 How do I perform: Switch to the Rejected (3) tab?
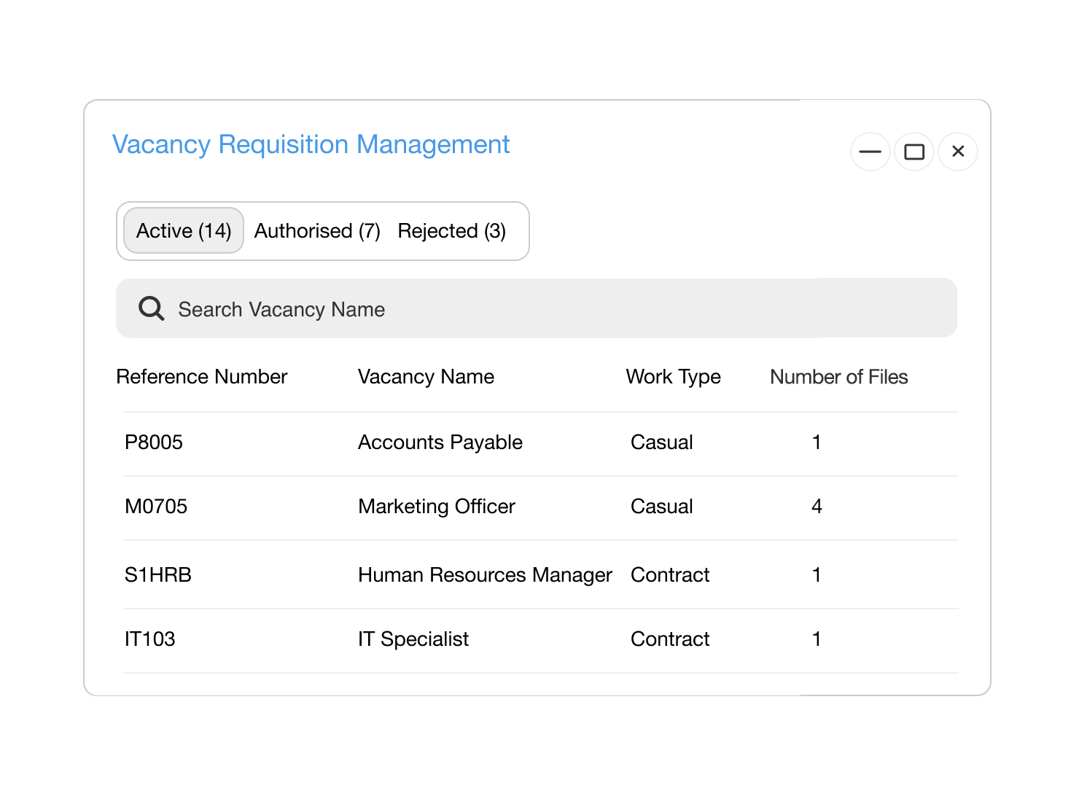pos(451,231)
